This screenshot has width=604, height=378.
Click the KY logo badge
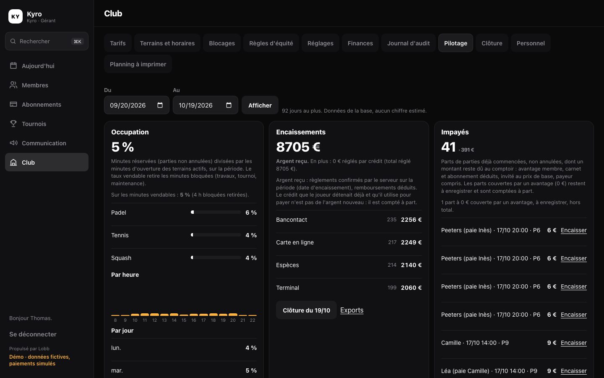16,16
